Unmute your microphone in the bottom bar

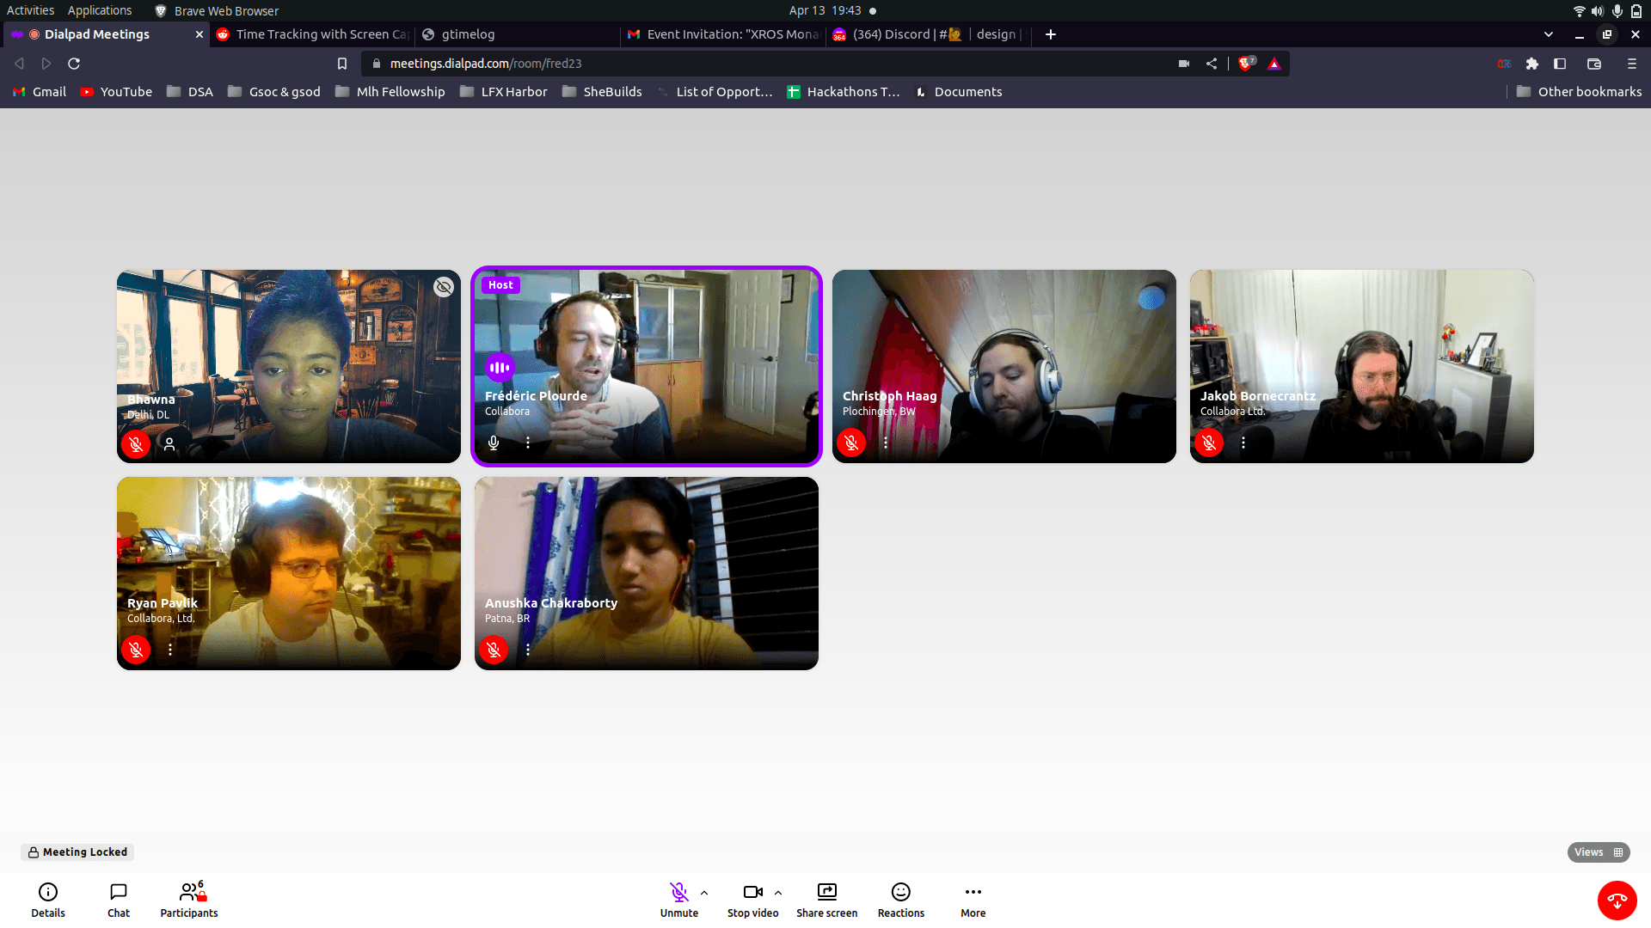pyautogui.click(x=679, y=900)
